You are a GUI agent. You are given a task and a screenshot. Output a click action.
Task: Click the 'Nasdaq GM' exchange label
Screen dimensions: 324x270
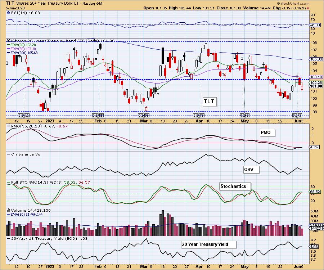click(92, 4)
